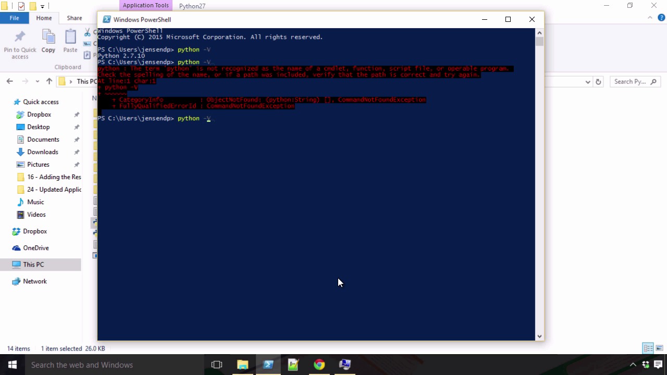Click '1 item selected 26.0 KB' status text
Image resolution: width=667 pixels, height=375 pixels.
[x=73, y=348]
